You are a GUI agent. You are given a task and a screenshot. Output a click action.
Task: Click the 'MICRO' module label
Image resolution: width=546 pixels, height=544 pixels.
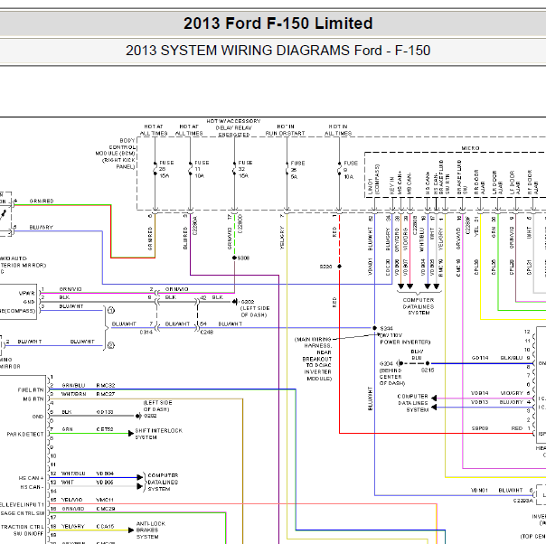point(470,148)
